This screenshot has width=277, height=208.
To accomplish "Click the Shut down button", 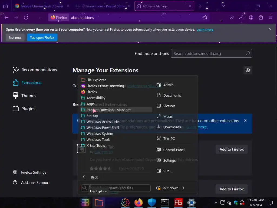I will 167,188.
